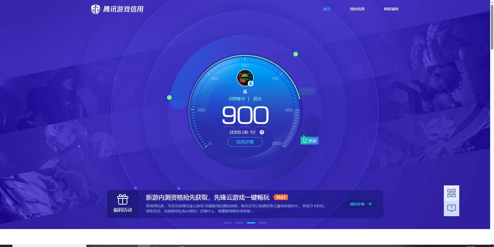
Task: Click the bear avatar picture
Action: pos(245,78)
